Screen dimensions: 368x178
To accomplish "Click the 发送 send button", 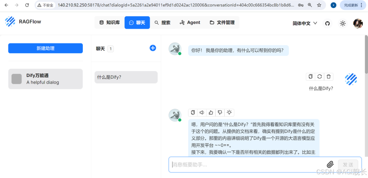I will coord(348,164).
